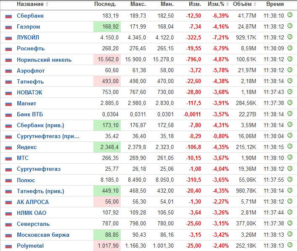Viewport: 297px width, 251px height.
Task: Select ЛУКОЙЛ percent change -7,21%
Action: (x=220, y=38)
